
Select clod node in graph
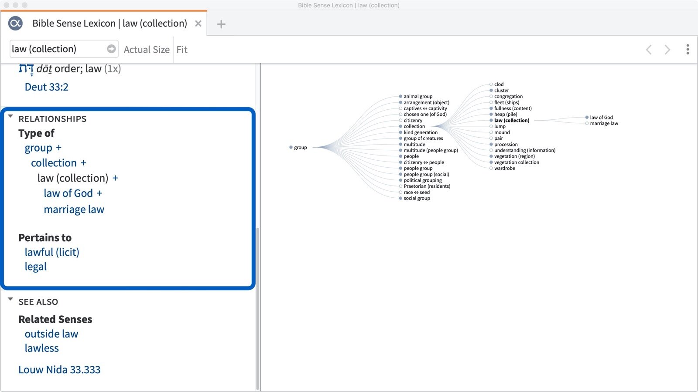click(496, 84)
